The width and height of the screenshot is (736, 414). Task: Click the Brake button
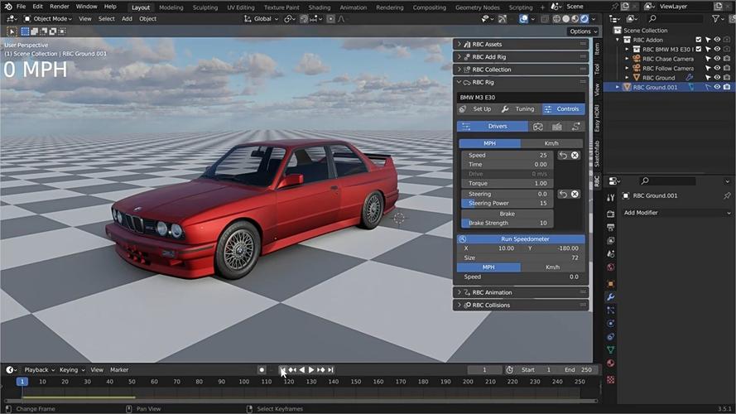click(507, 214)
